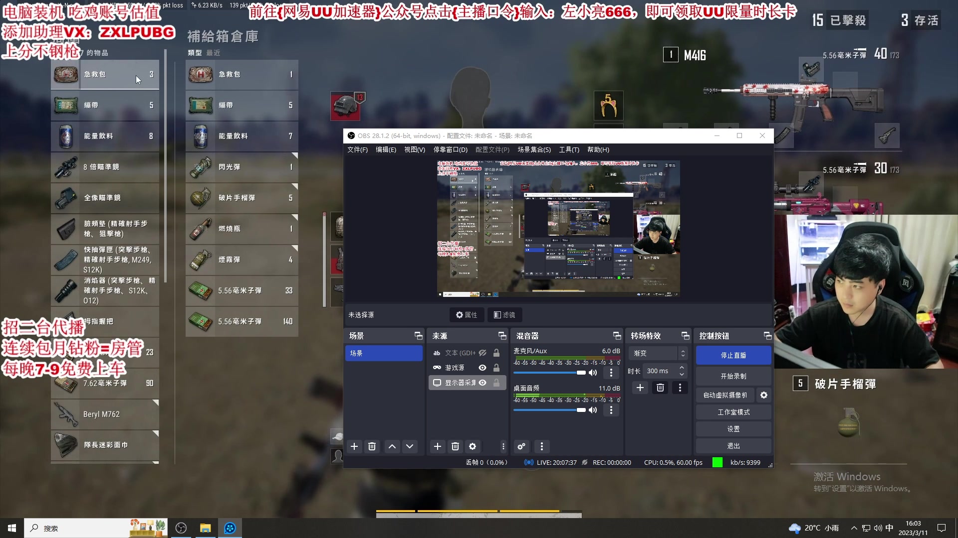The height and width of the screenshot is (538, 958).
Task: Undock the 混音器 panel
Action: point(617,336)
